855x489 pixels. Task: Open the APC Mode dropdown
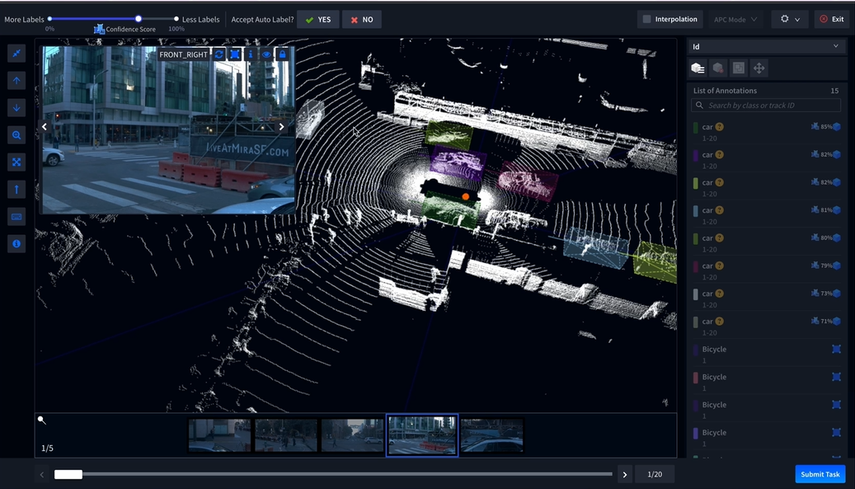tap(735, 20)
